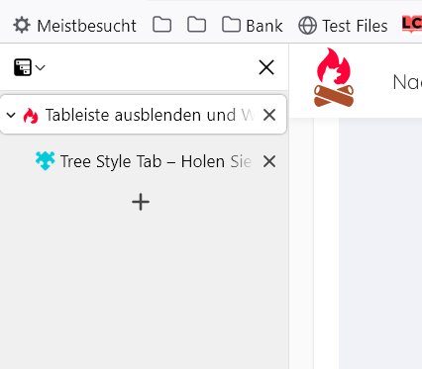This screenshot has height=369, width=422.
Task: Add a new tab with the plus button
Action: (x=141, y=202)
